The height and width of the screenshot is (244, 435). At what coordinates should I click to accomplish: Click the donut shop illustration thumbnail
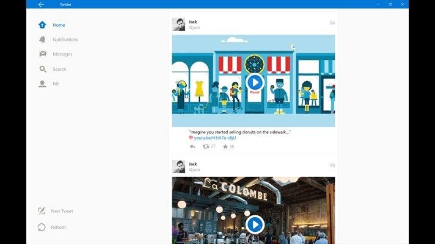[x=254, y=81]
